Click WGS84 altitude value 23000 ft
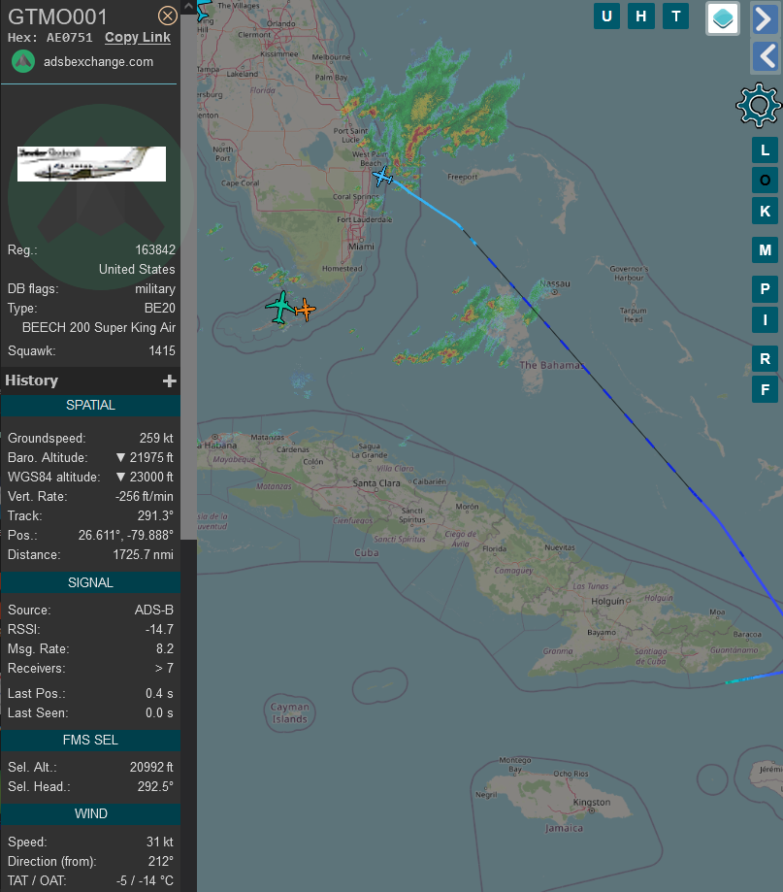 (145, 477)
